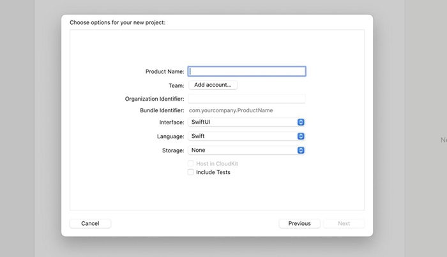This screenshot has width=447, height=257.
Task: Go back with the Previous button
Action: click(299, 223)
